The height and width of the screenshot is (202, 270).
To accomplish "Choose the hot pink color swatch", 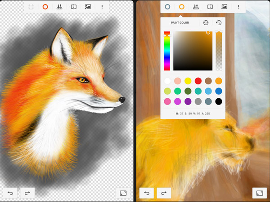I will [x=167, y=101].
